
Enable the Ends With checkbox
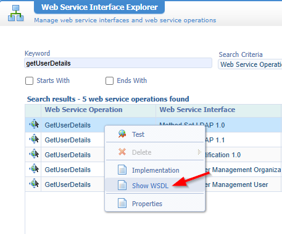click(x=109, y=80)
